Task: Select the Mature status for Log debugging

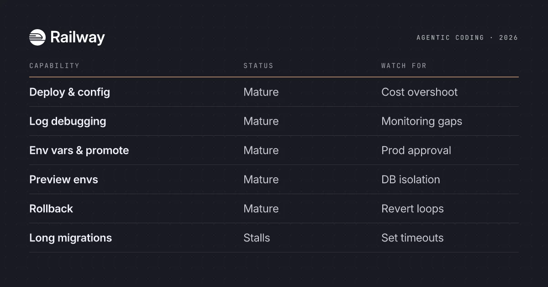Action: tap(261, 121)
